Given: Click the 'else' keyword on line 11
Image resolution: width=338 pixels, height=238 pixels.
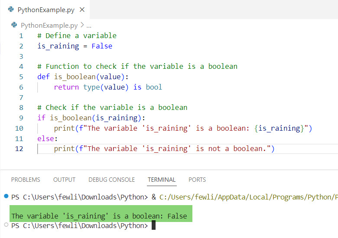Looking at the screenshot, I should pos(45,138).
